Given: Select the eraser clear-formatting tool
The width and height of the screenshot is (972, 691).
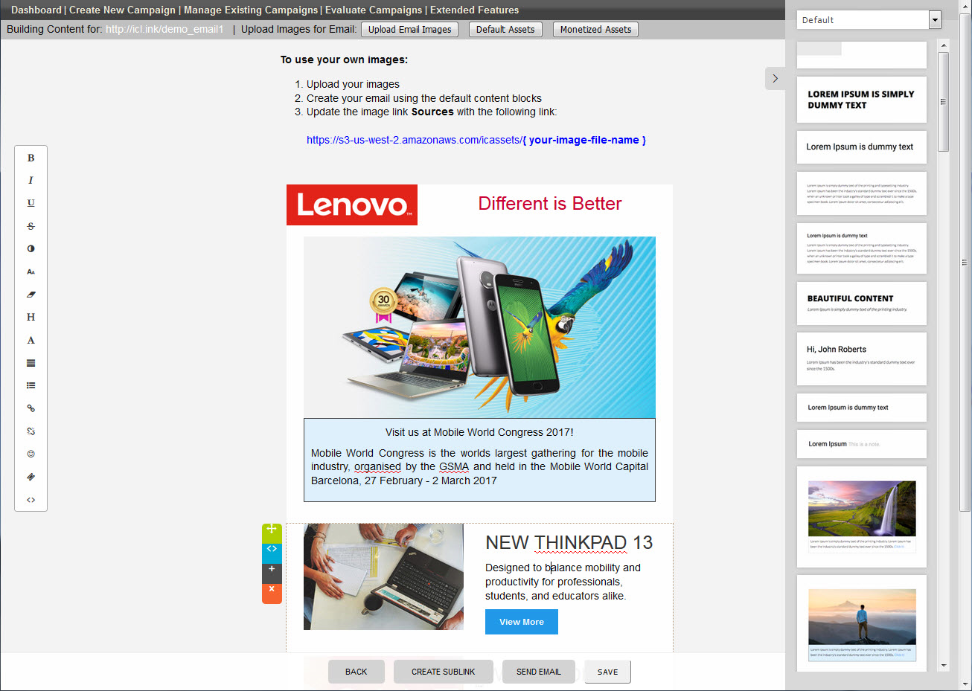Looking at the screenshot, I should pos(31,295).
